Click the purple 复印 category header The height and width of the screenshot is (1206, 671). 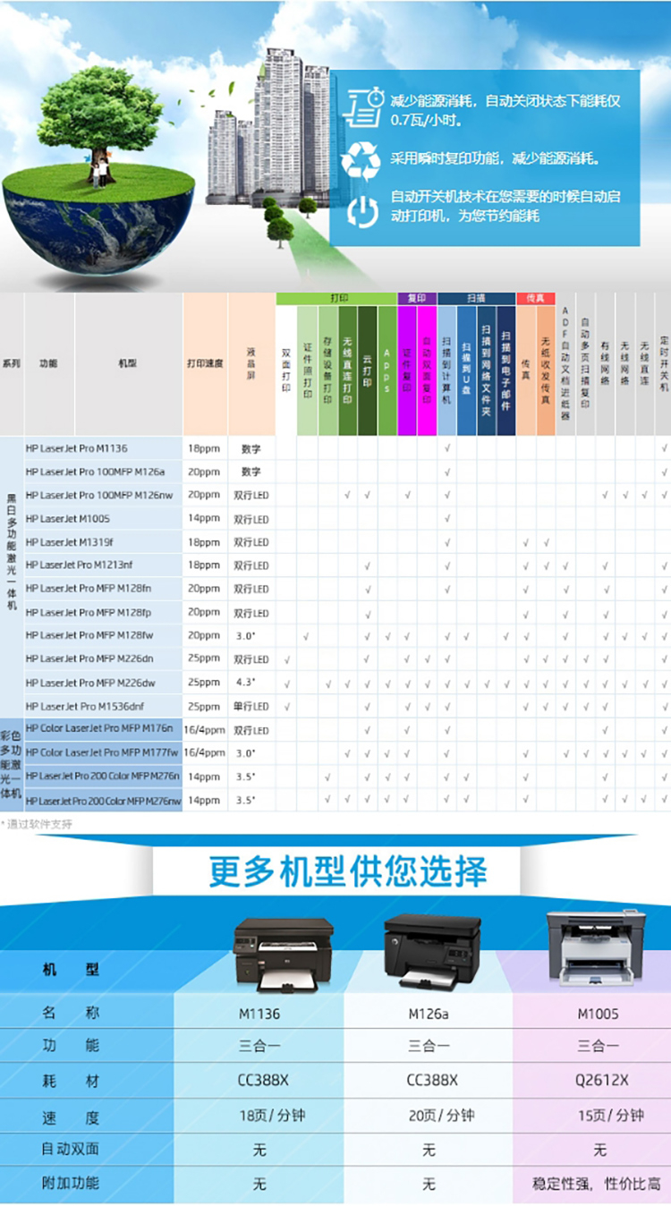pyautogui.click(x=417, y=299)
